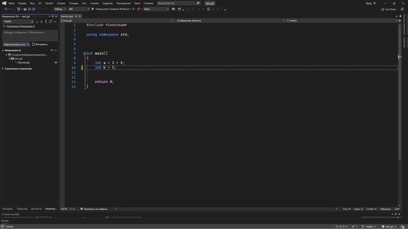Image resolution: width=408 pixels, height=229 pixels.
Task: Click the red hot reload flame icon
Action: click(138, 9)
